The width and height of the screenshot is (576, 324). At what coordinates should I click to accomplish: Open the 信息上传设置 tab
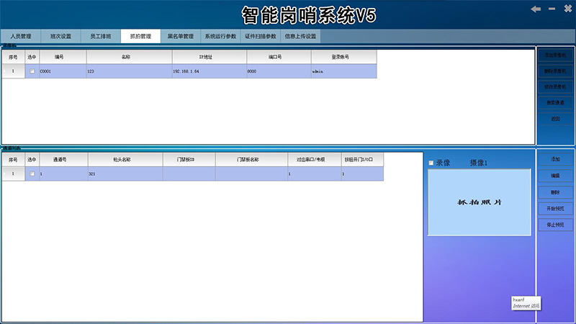(x=300, y=36)
